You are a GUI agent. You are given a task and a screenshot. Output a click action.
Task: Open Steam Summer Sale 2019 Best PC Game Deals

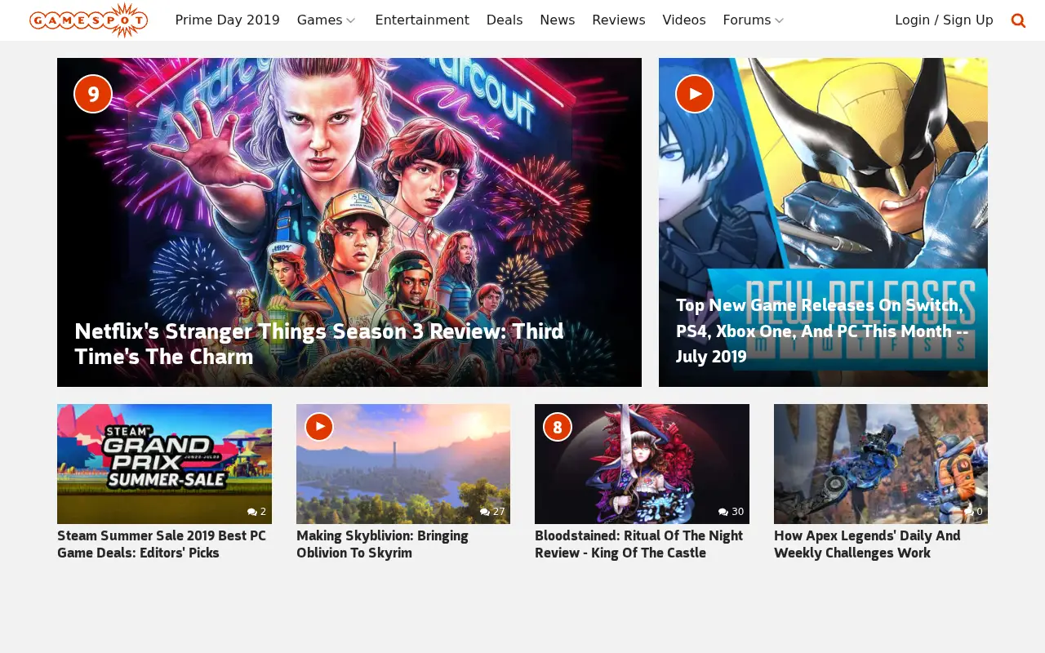pyautogui.click(x=162, y=544)
